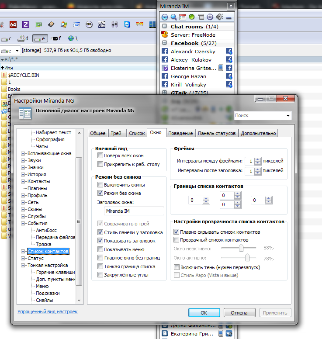Enable Поверх всех окон checkbox

(100, 155)
